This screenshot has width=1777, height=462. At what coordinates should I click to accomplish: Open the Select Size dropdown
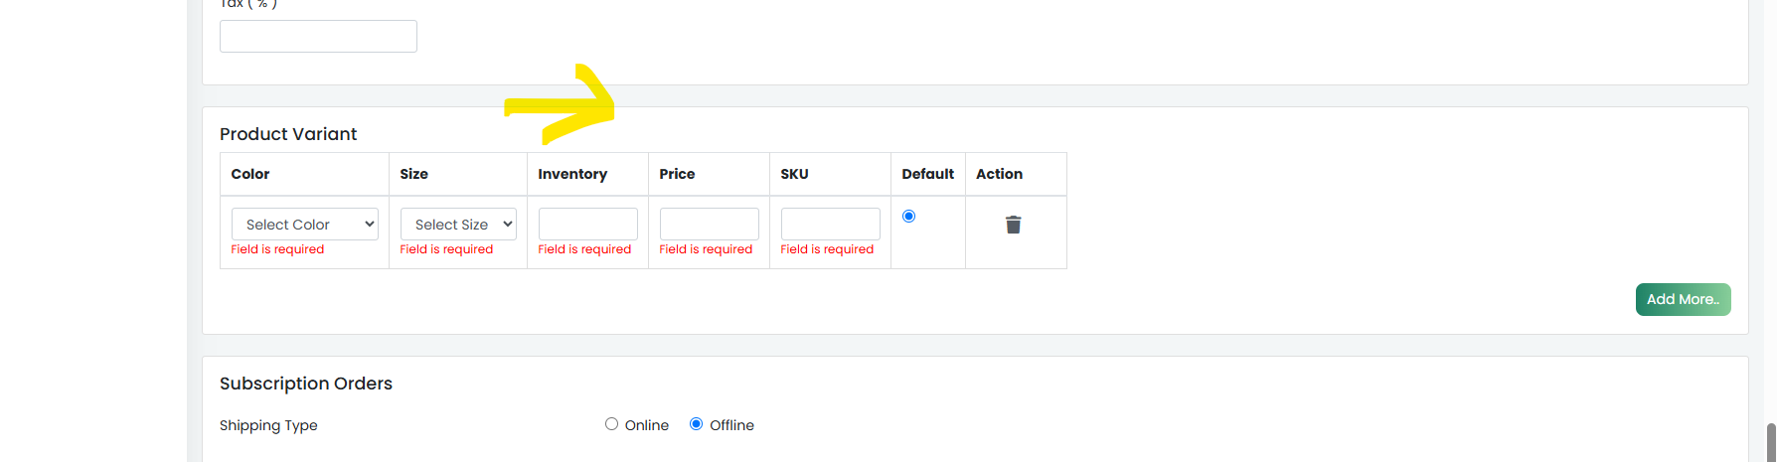point(458,225)
